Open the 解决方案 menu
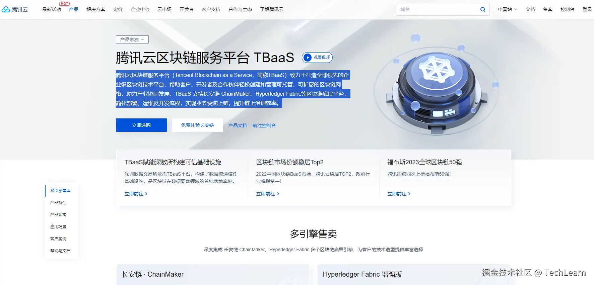This screenshot has height=285, width=594. point(96,9)
